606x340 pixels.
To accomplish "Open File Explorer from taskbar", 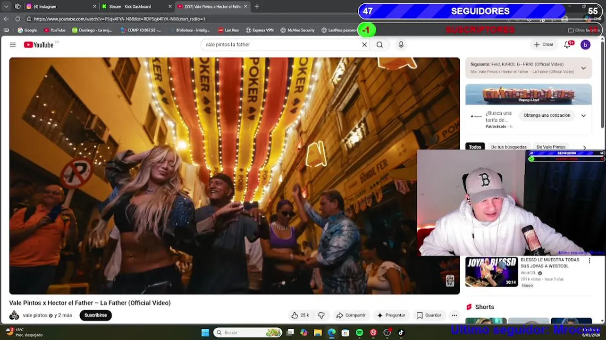I will click(x=318, y=332).
